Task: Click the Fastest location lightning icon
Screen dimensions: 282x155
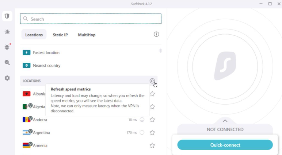Action: [x=26, y=53]
